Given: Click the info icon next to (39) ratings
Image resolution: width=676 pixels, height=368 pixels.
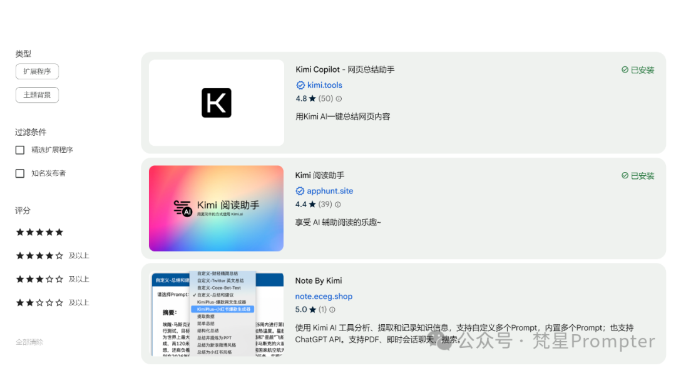Looking at the screenshot, I should [x=338, y=205].
